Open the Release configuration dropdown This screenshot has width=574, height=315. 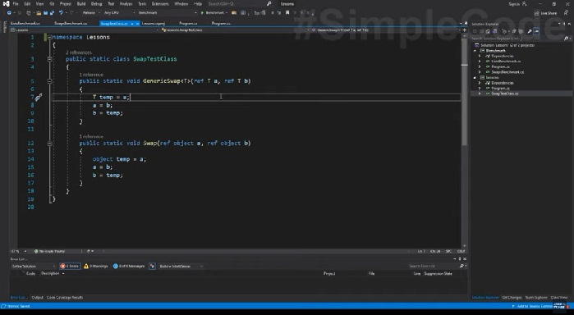pyautogui.click(x=90, y=13)
